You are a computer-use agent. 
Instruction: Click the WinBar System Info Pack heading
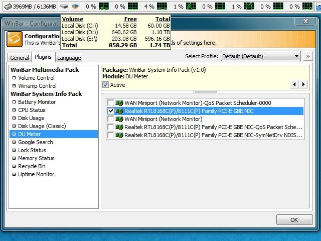(x=46, y=94)
